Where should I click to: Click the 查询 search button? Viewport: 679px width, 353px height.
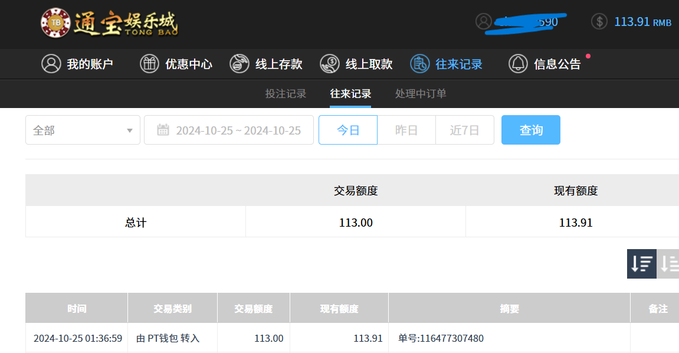coord(531,130)
